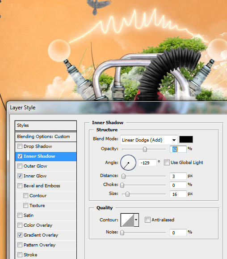Select the Inner Shadow style entry
Viewport: 227px width, 259px height.
point(46,156)
